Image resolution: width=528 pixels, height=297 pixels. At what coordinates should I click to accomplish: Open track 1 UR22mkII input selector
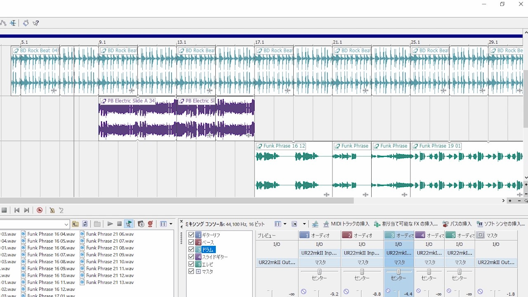tap(319, 253)
